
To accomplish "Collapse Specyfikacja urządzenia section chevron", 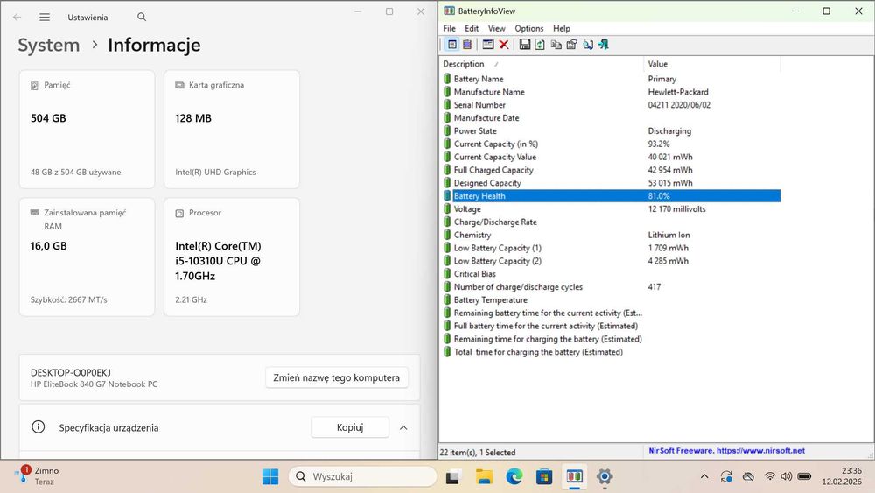I will tap(403, 427).
